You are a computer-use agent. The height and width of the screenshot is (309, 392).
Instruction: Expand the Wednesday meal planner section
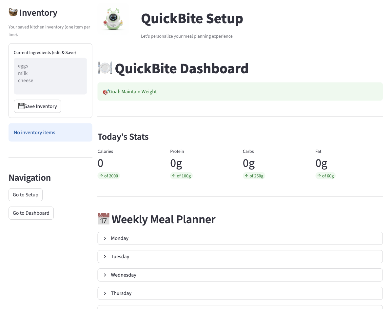pos(240,275)
